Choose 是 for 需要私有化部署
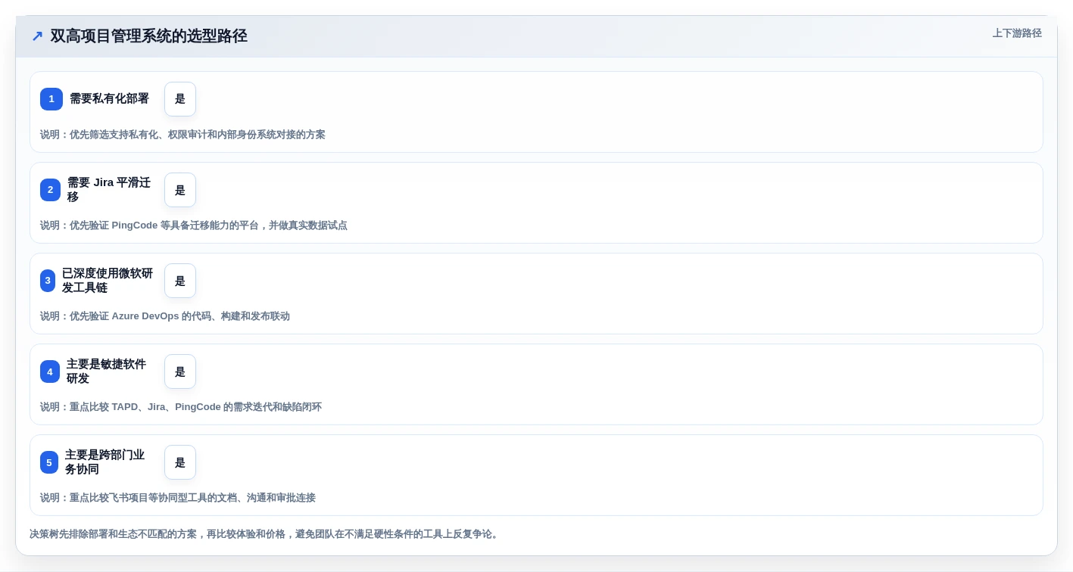Image resolution: width=1073 pixels, height=572 pixels. click(180, 99)
